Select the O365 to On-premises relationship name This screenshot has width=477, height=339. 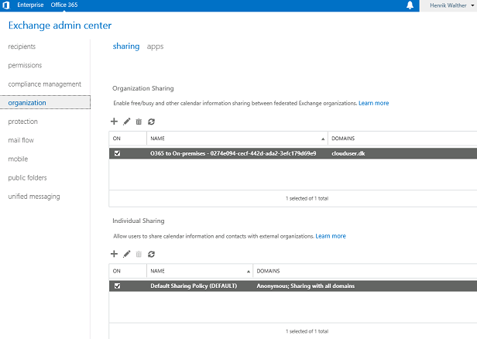233,153
